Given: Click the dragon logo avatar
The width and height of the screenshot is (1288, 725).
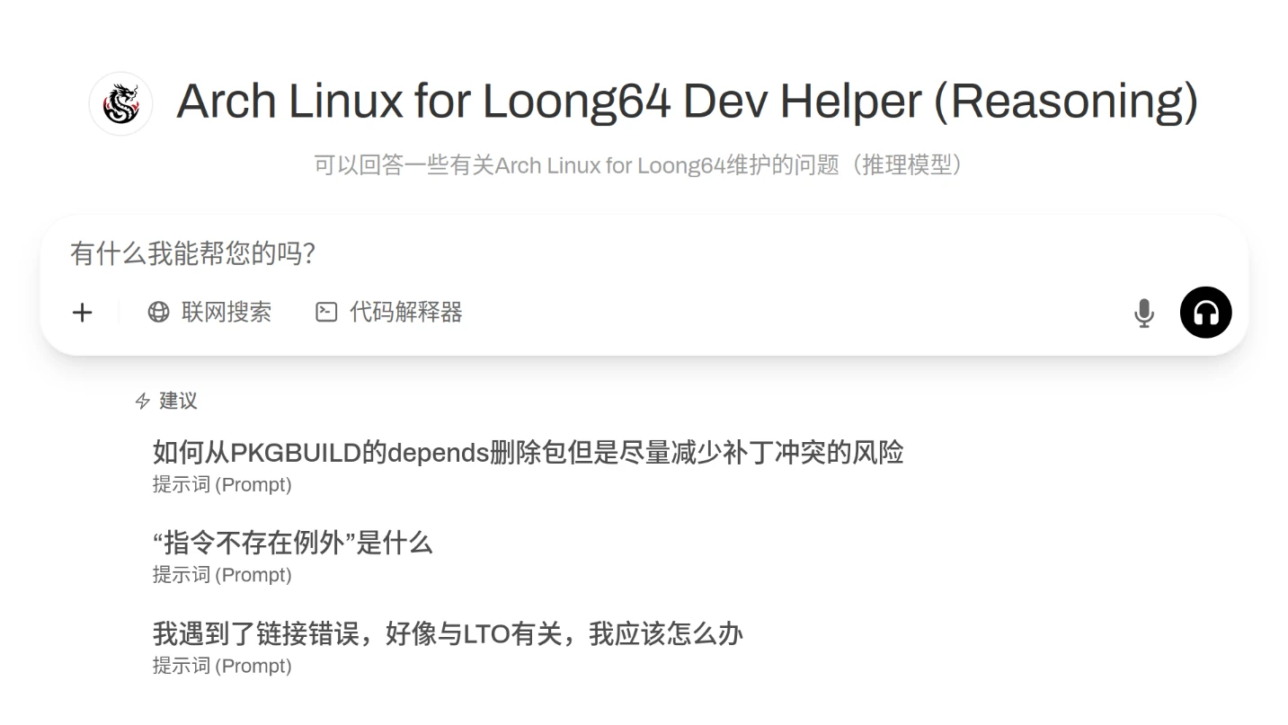Looking at the screenshot, I should 121,103.
